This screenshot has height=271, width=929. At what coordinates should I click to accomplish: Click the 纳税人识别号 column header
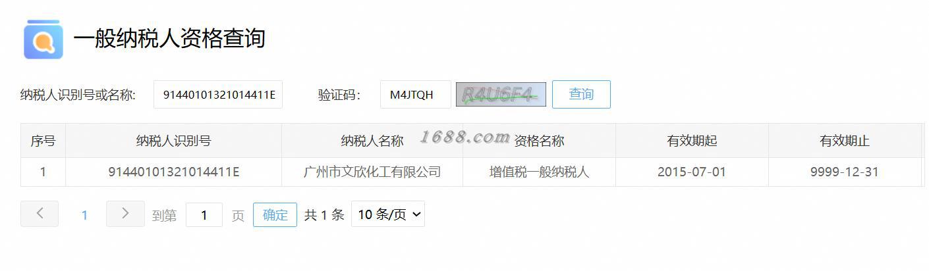coord(173,141)
